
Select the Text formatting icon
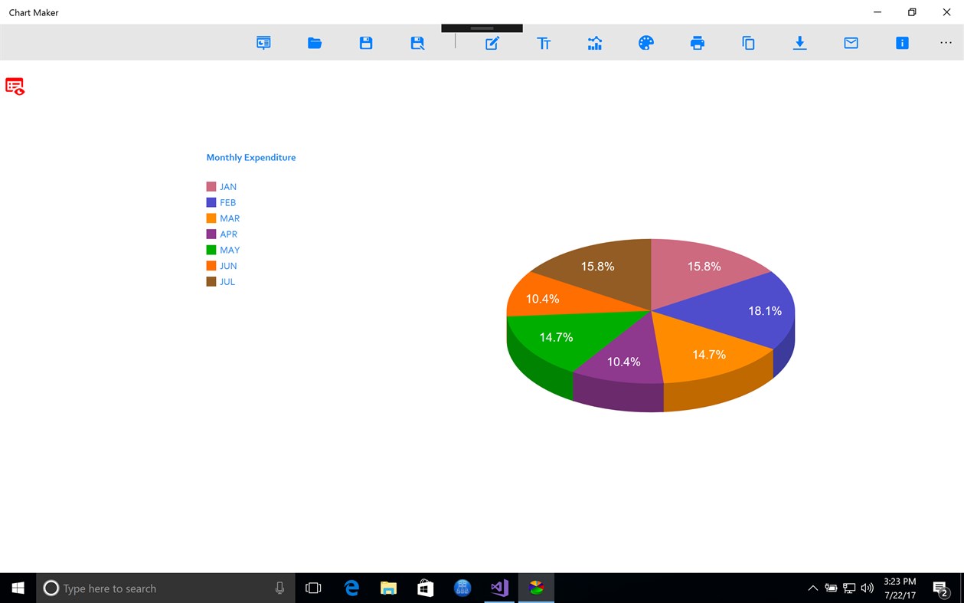(x=544, y=43)
